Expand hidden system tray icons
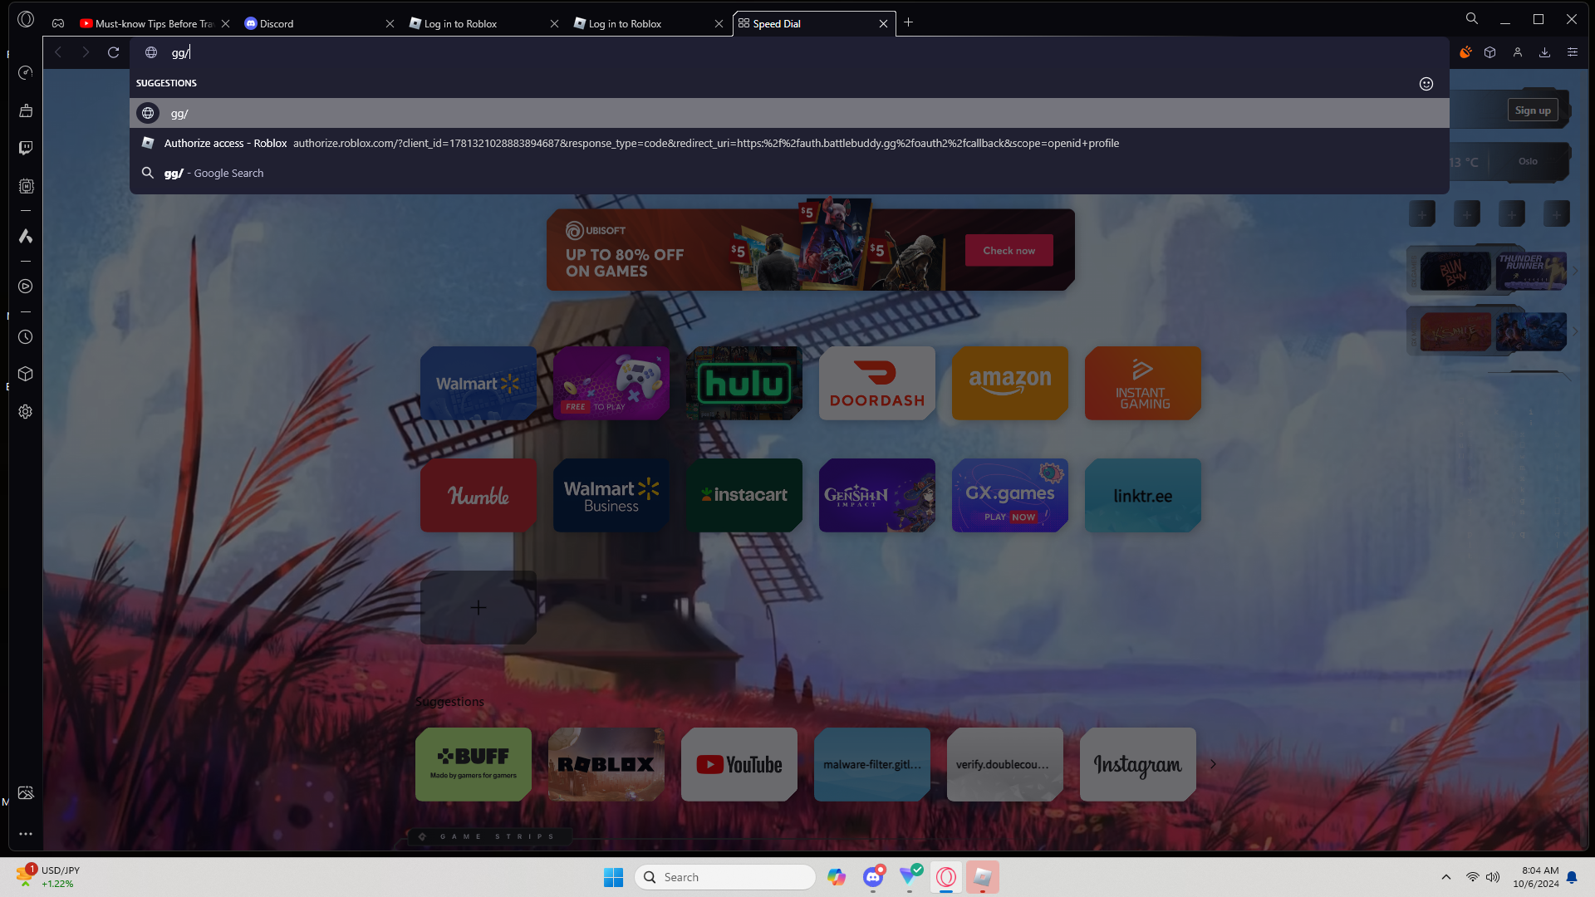This screenshot has width=1595, height=897. click(1445, 877)
